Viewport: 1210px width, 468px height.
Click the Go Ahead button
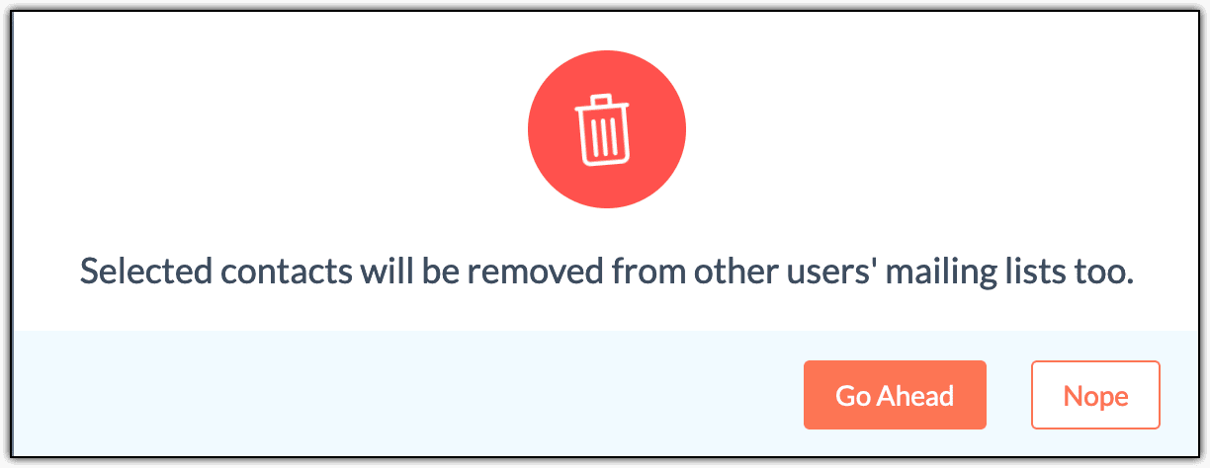[895, 395]
